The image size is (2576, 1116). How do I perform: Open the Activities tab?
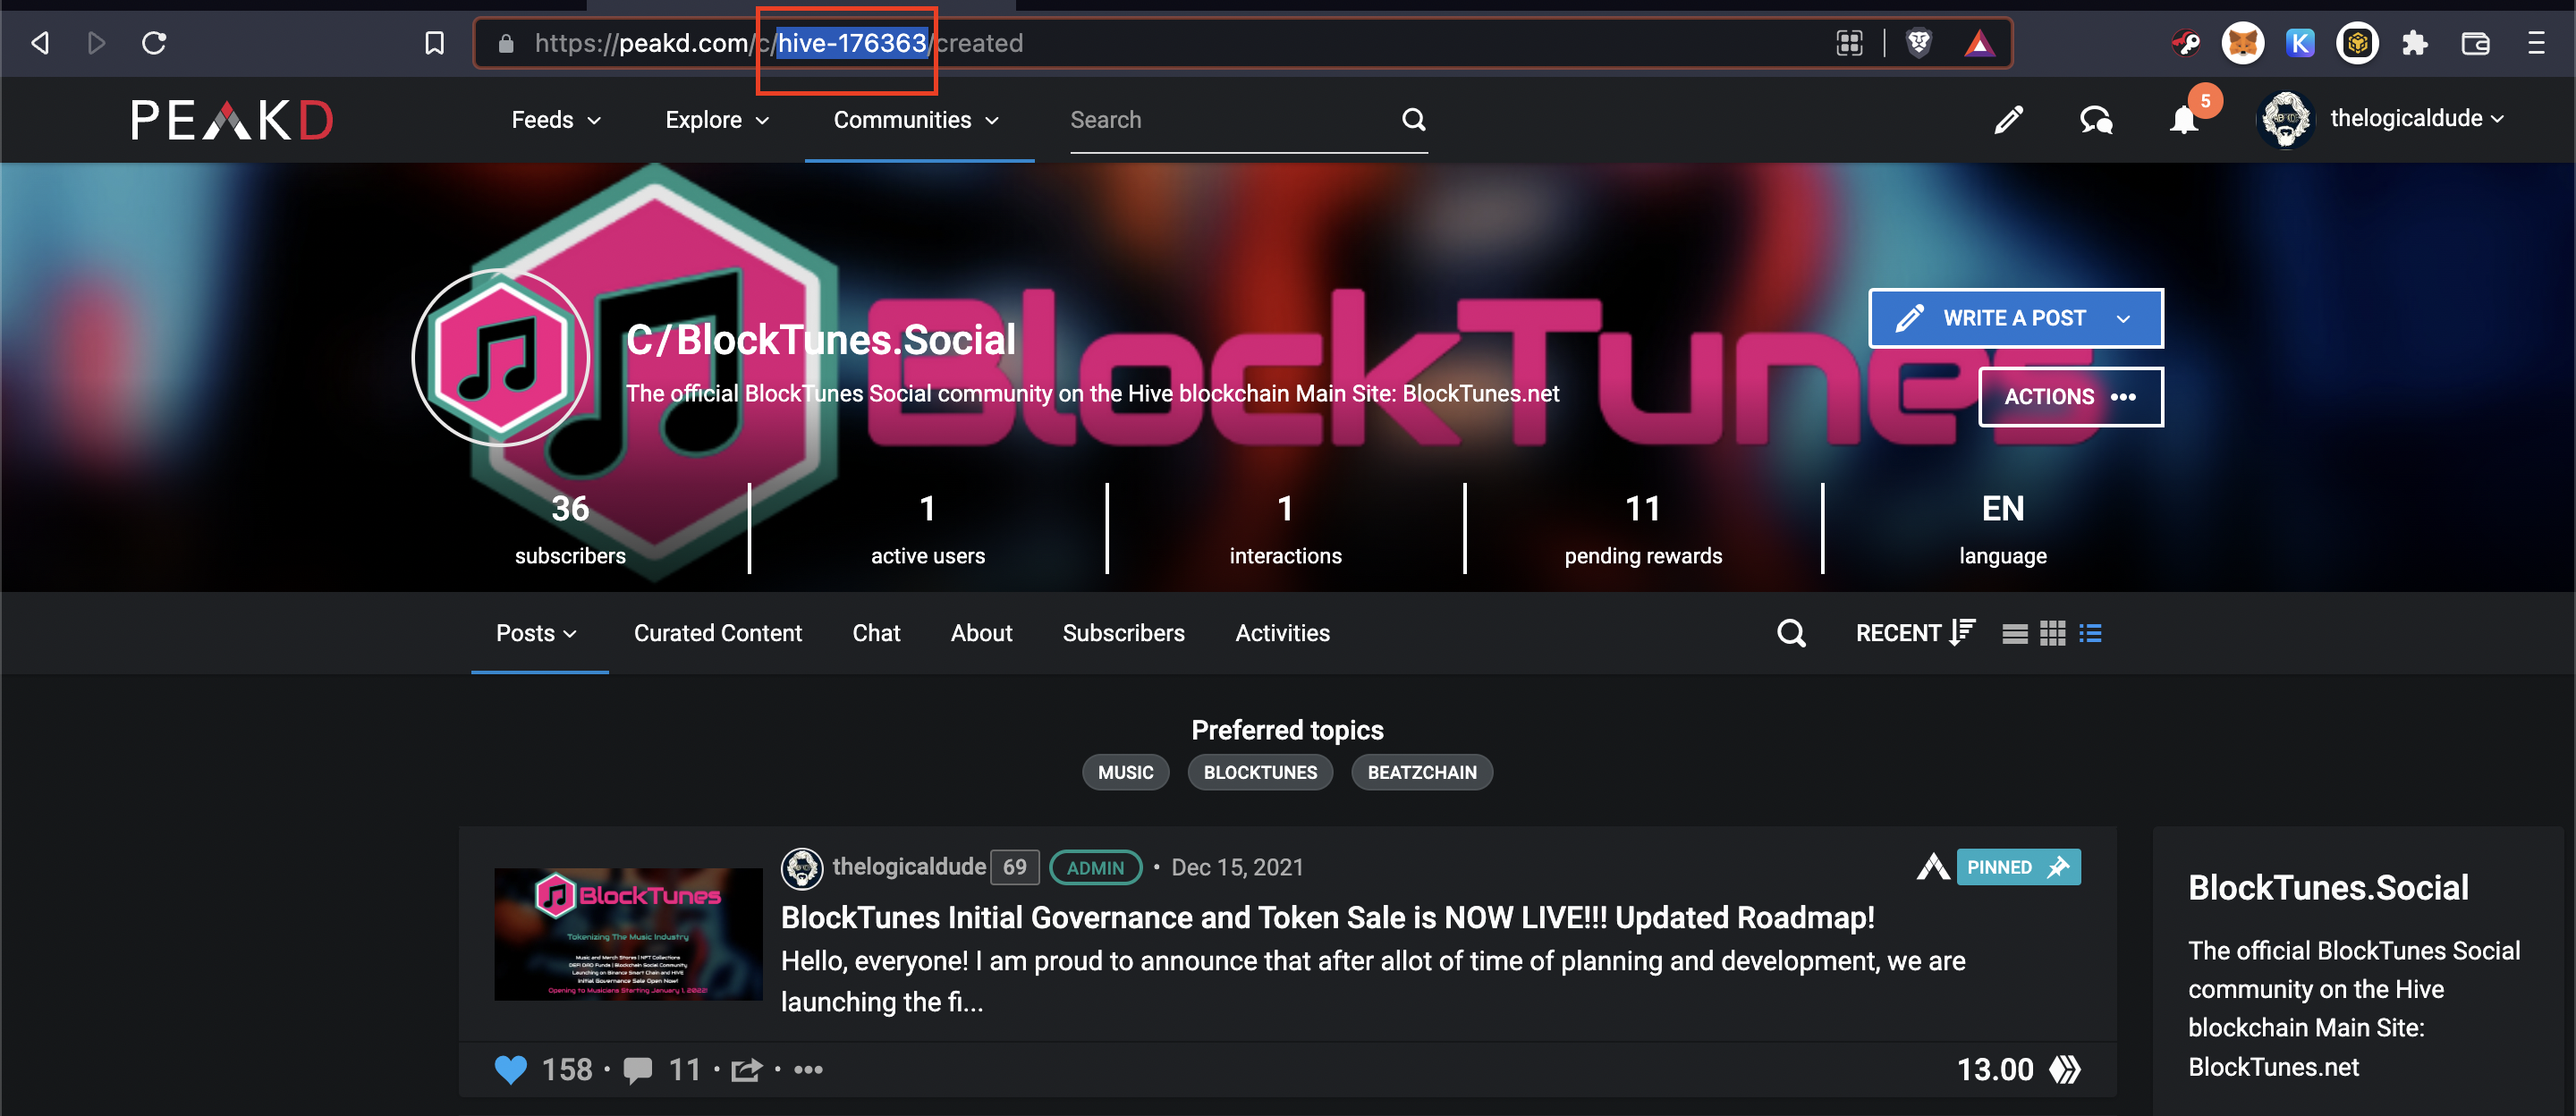(1282, 633)
